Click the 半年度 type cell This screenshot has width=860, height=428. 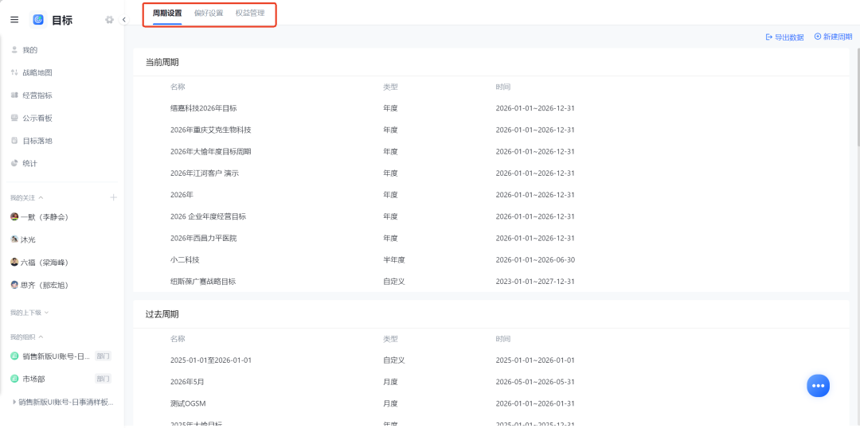point(394,260)
